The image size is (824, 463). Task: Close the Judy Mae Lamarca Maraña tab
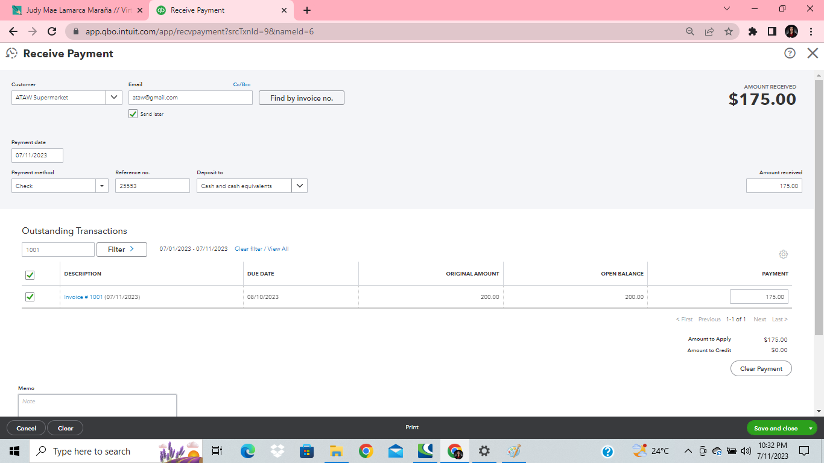140,10
